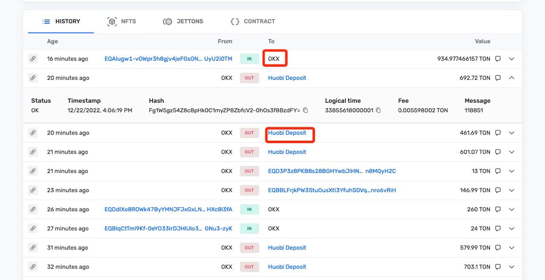The width and height of the screenshot is (545, 280).
Task: Click the OUT badge on the 13 TON row
Action: (x=250, y=171)
